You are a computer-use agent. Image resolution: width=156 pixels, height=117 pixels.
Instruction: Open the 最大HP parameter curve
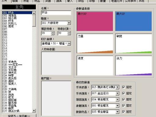[x=95, y=21]
